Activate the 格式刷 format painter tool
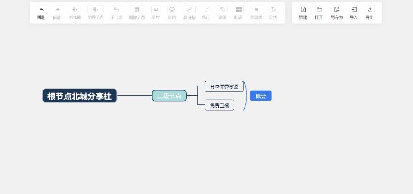This screenshot has width=413, height=194. pos(75,9)
